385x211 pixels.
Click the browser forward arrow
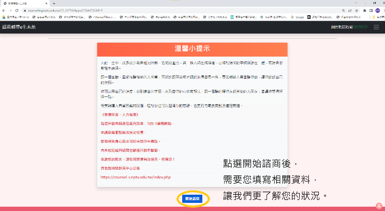10,11
